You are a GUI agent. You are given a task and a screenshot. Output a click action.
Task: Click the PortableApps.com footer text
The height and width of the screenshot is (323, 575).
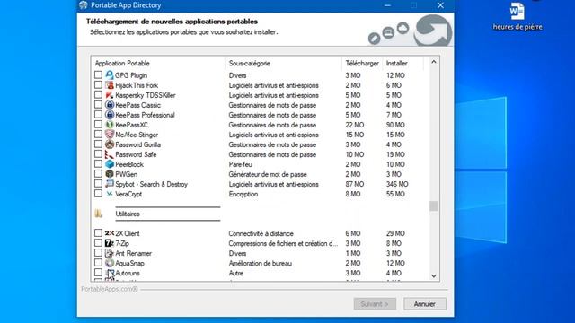(x=110, y=289)
